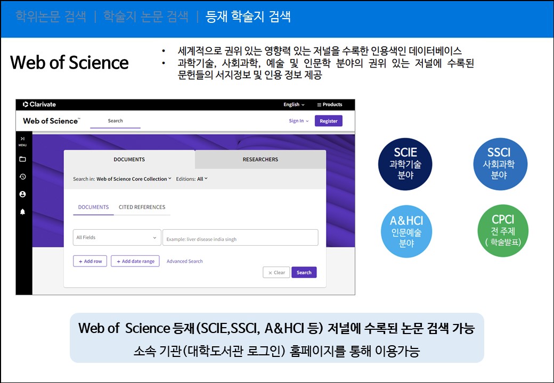Click the Clarivate logo
Viewport: 554px width, 383px height.
39,104
